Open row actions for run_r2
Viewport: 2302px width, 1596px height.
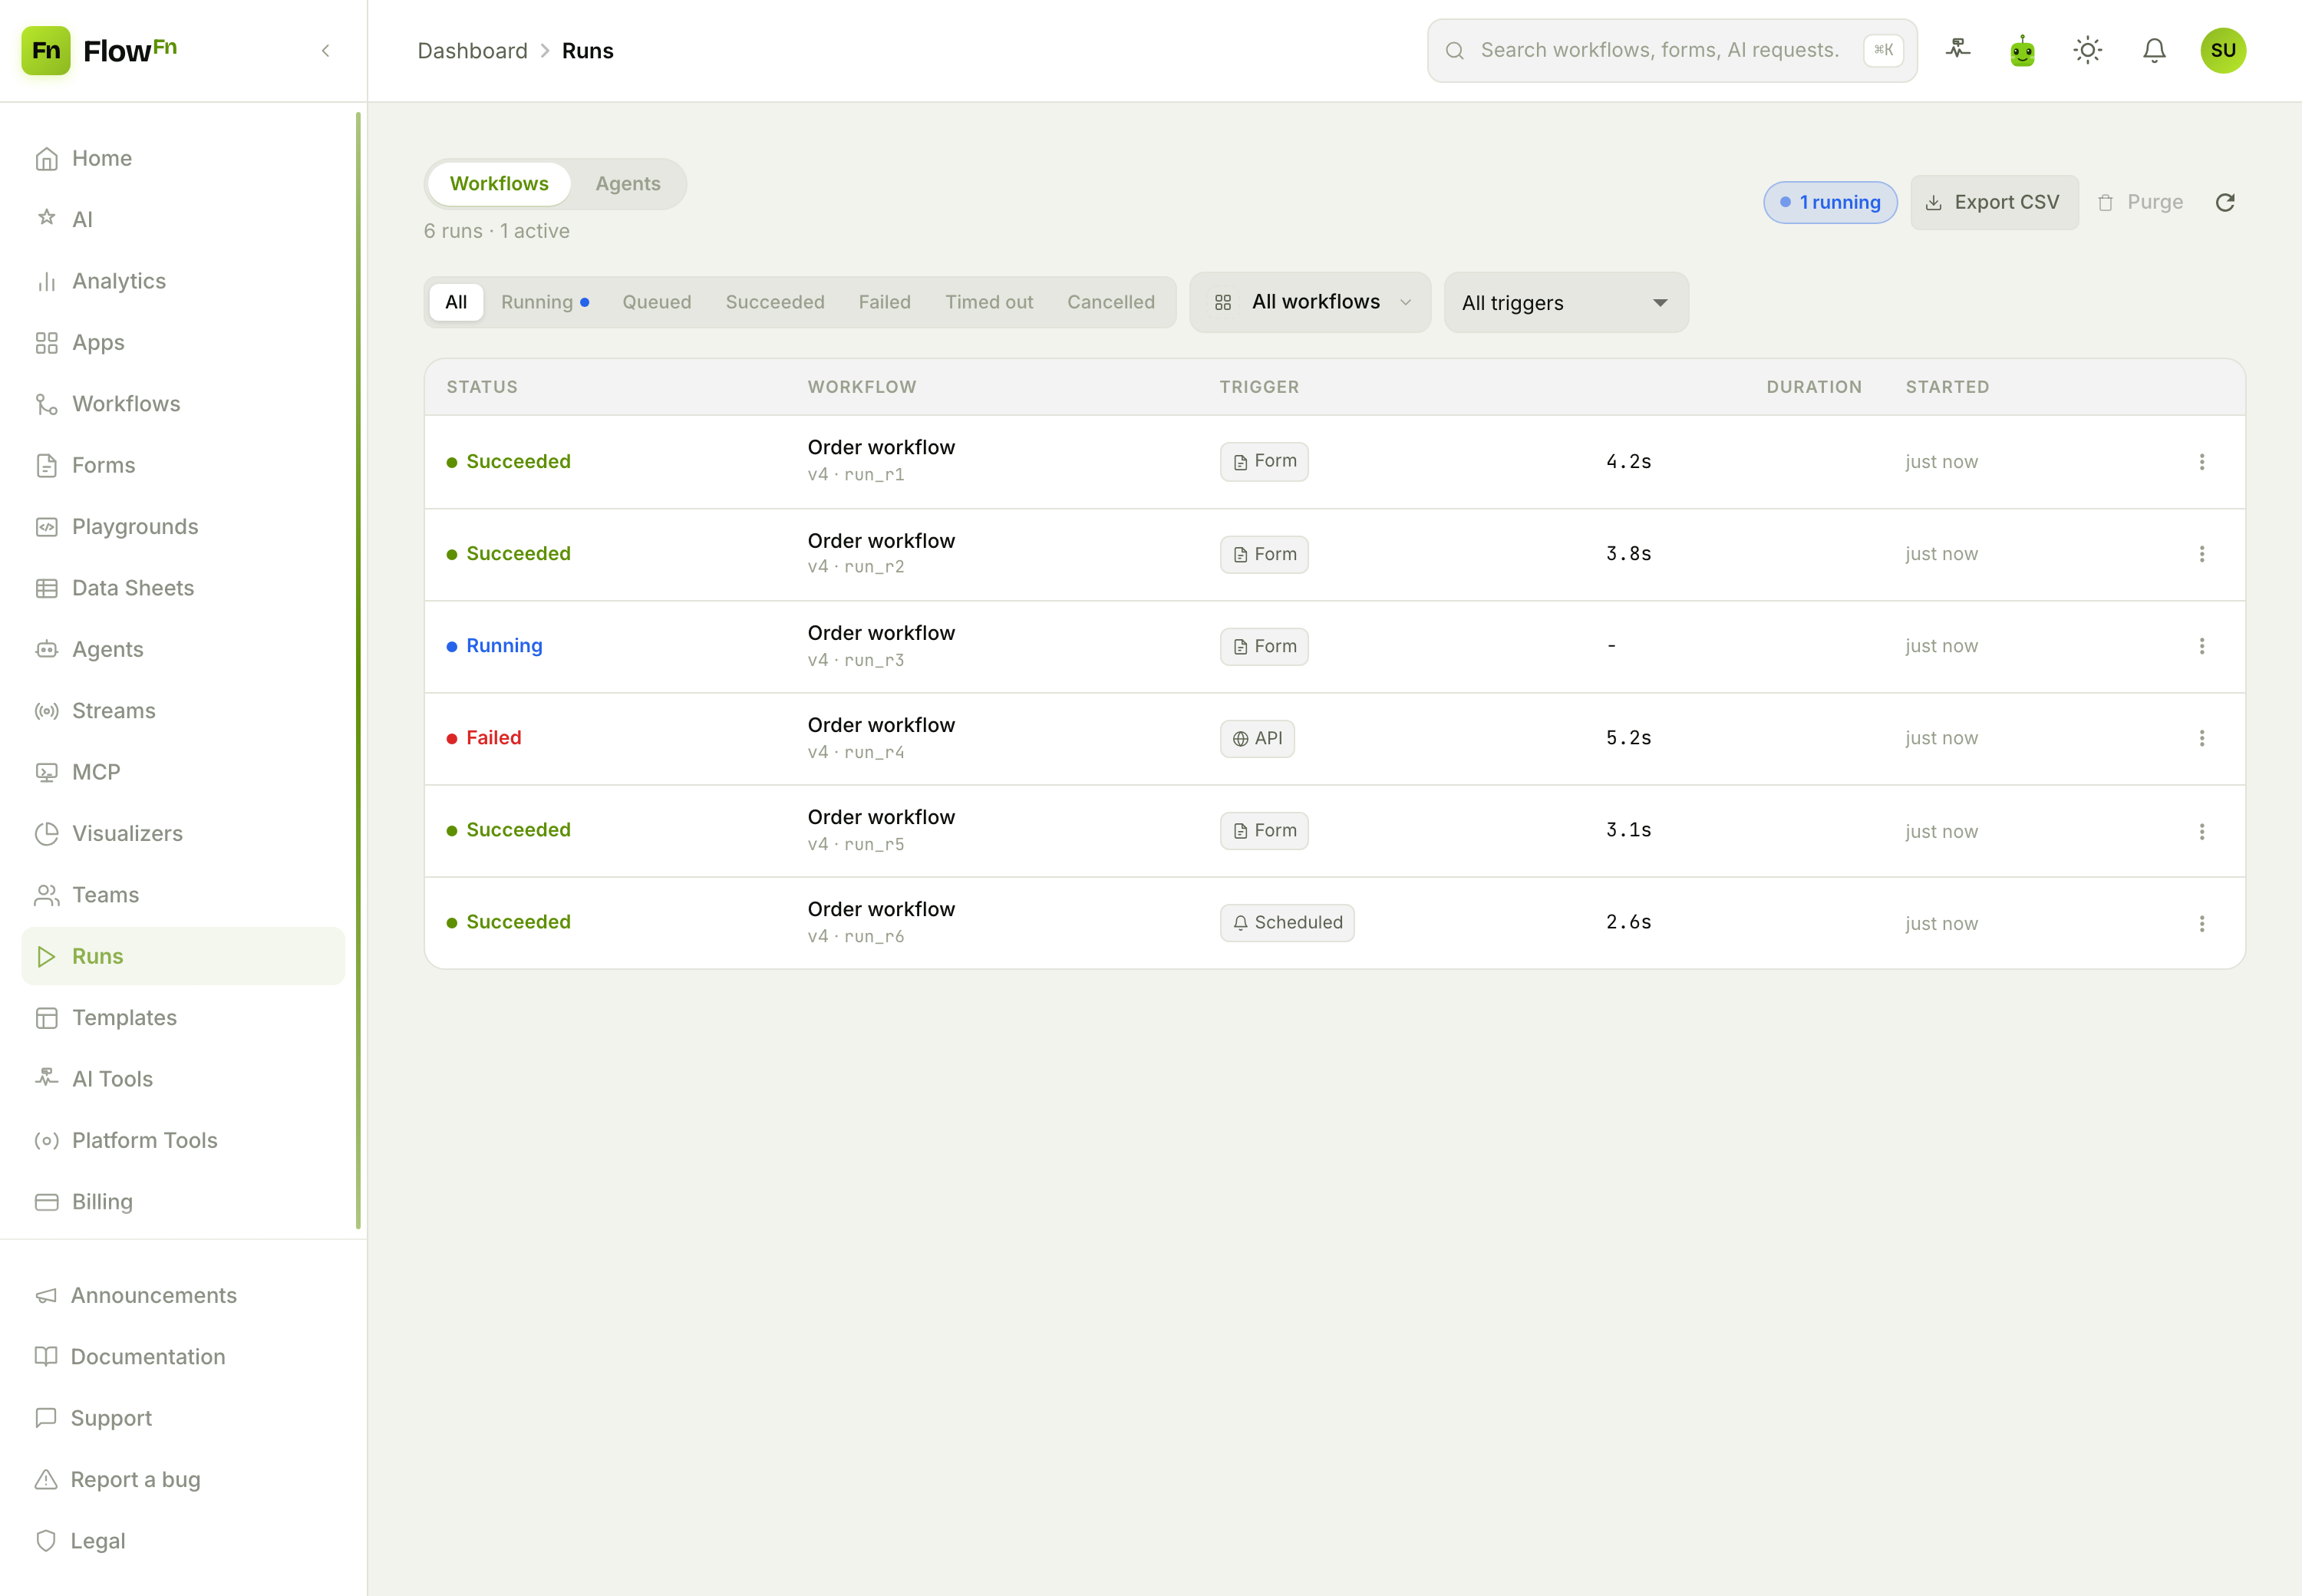2201,554
